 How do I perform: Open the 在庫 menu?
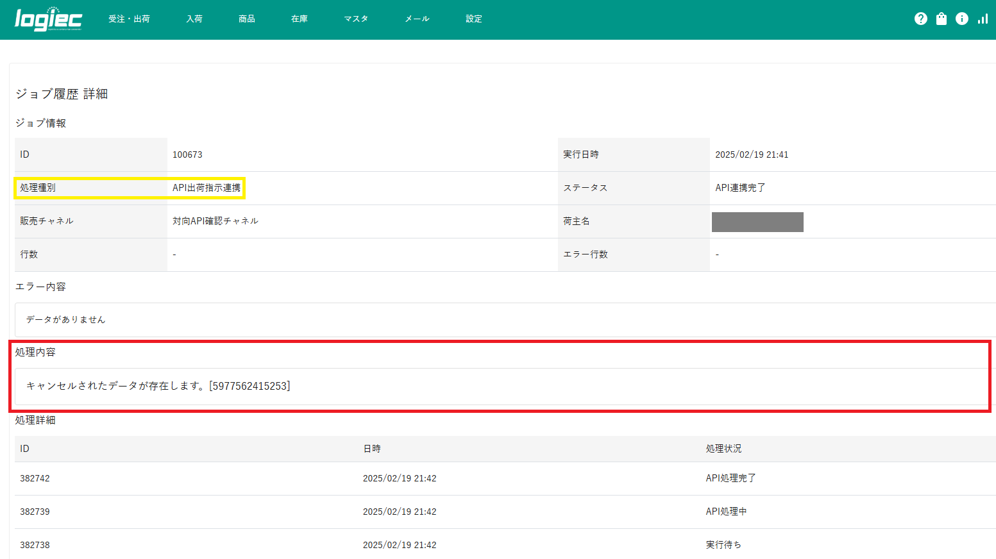tap(299, 19)
